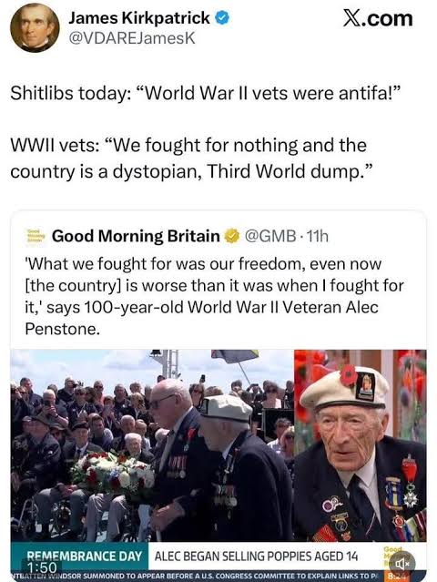The width and height of the screenshot is (437, 582).
Task: Open the quoted tweet text about Alec Penstone
Action: pos(215,296)
